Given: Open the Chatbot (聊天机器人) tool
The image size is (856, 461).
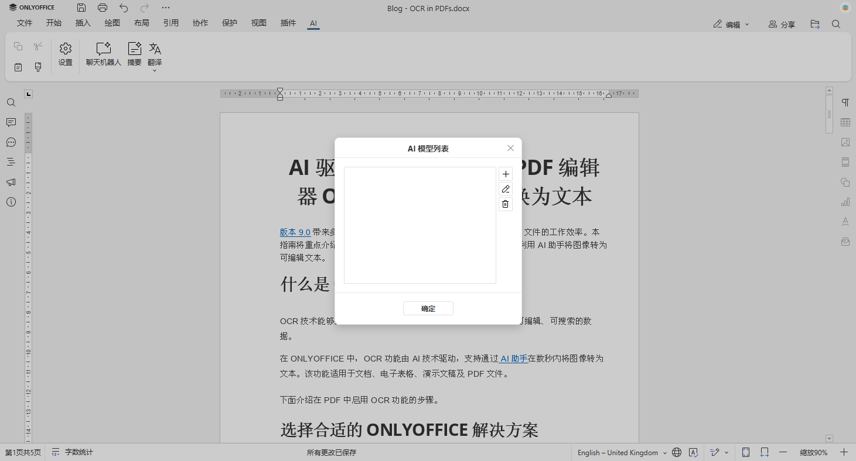Looking at the screenshot, I should click(104, 54).
